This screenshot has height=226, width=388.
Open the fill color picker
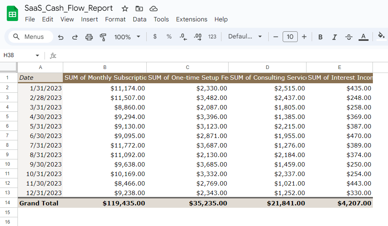(381, 36)
